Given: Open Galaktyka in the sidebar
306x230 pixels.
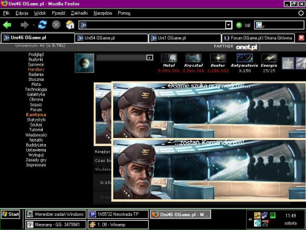Looking at the screenshot, I should [x=36, y=94].
